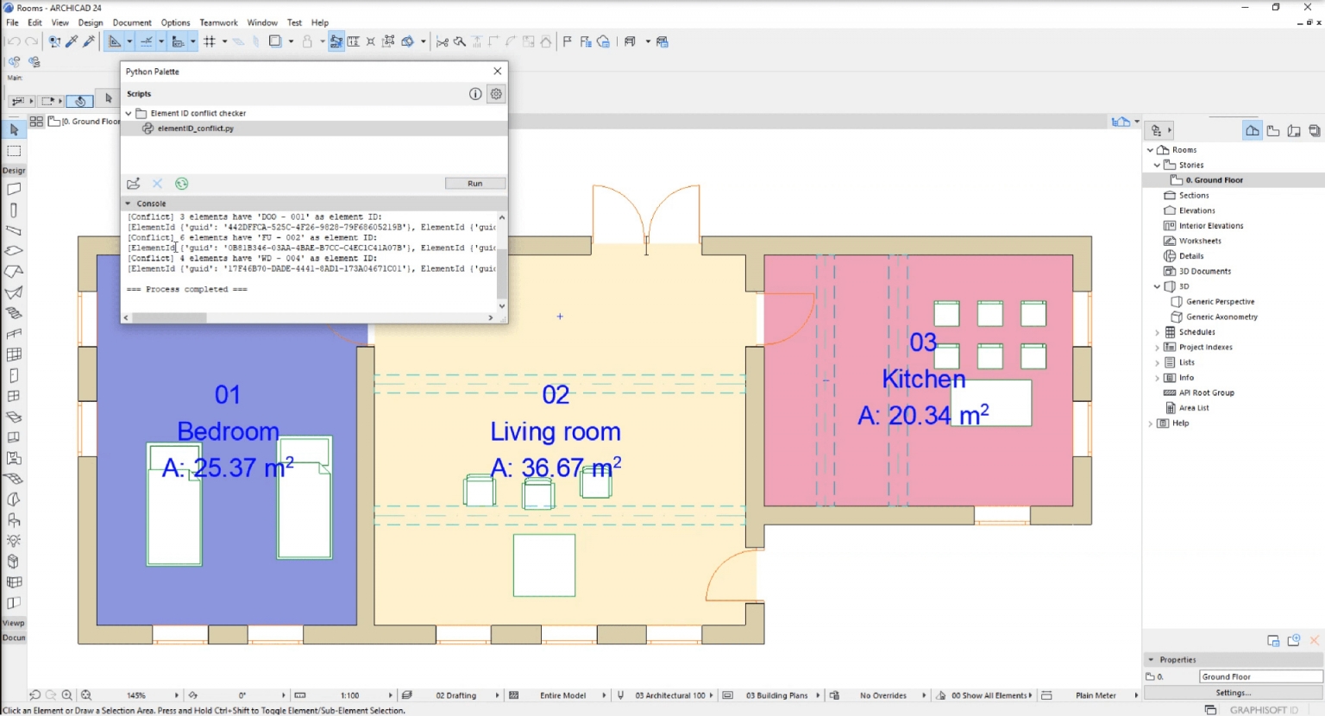Reload scripts in the Python Palette
The image size is (1325, 716).
point(181,184)
